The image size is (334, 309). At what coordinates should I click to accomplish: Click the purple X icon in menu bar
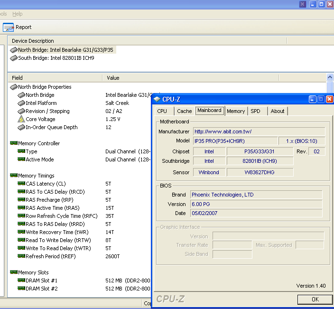click(x=303, y=4)
